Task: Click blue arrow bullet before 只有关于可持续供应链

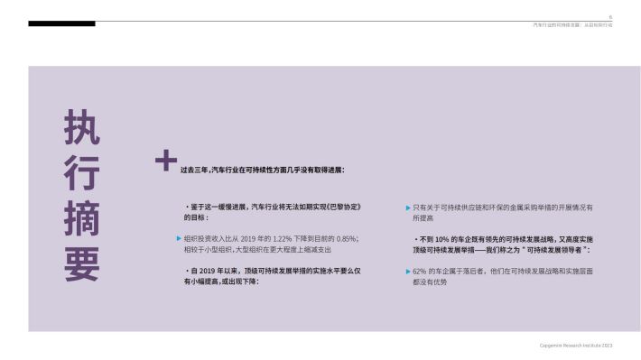Action: click(x=407, y=208)
